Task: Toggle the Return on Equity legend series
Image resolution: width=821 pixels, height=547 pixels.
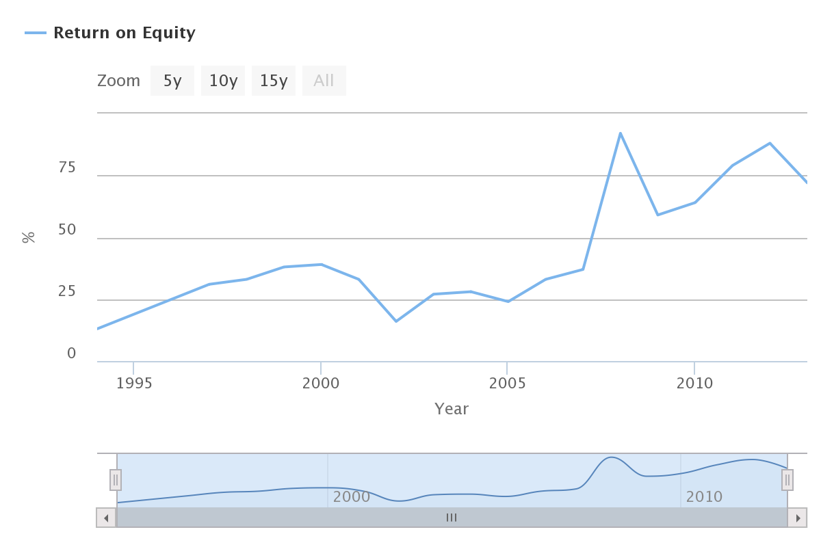Action: tap(124, 33)
